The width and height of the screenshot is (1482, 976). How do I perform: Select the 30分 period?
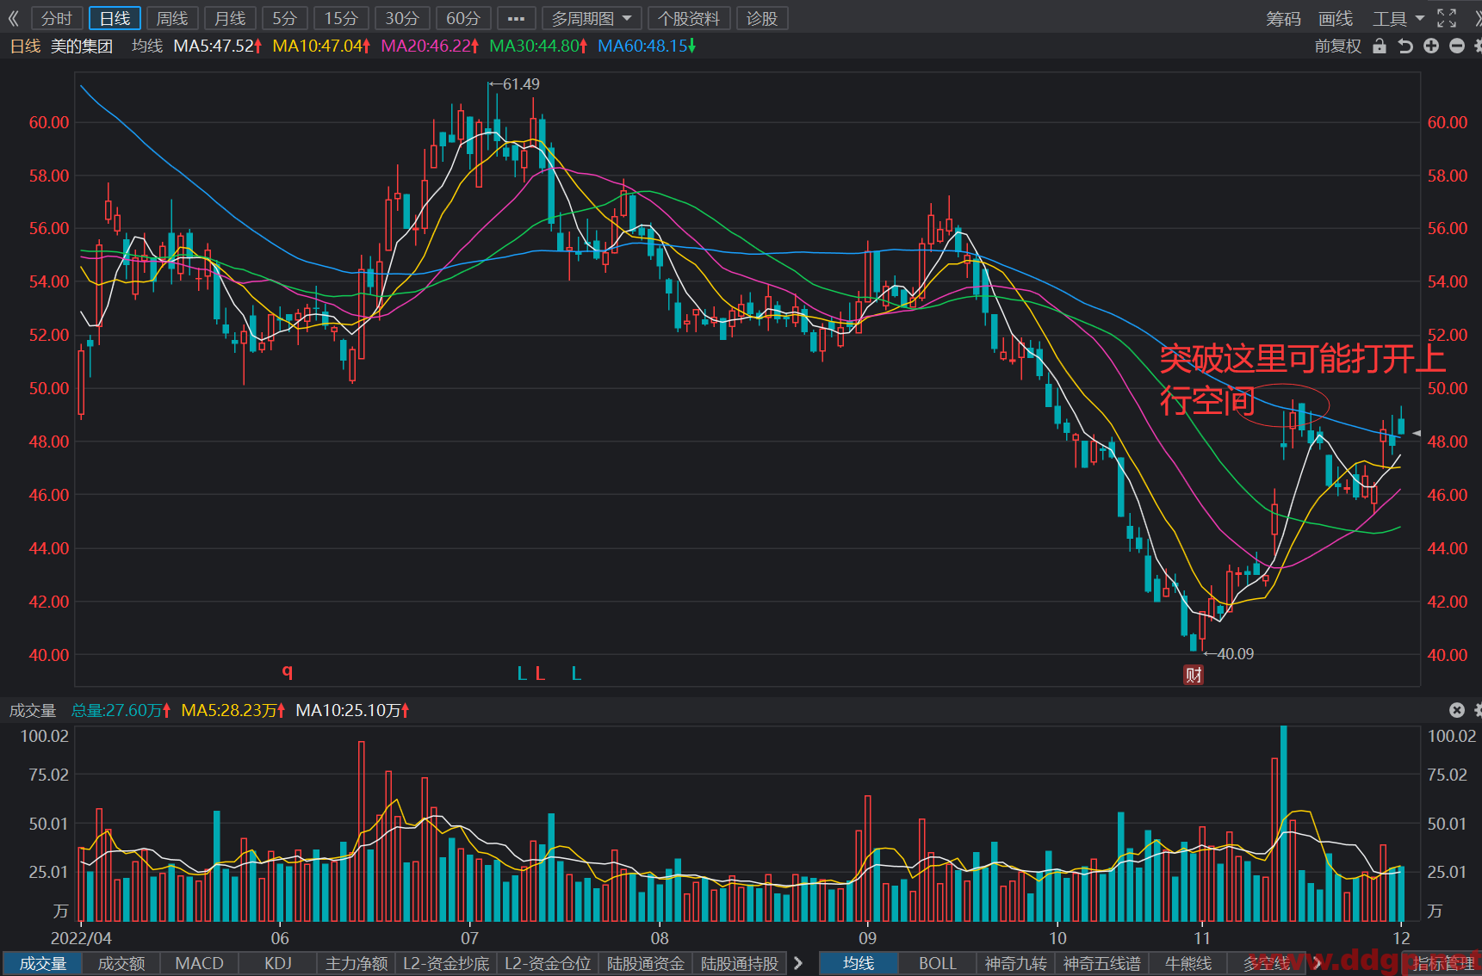(402, 18)
